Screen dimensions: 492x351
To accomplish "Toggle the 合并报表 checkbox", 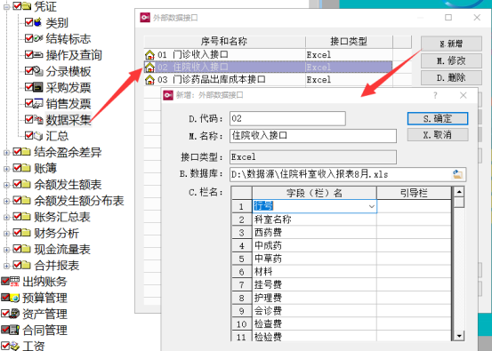I will (17, 266).
